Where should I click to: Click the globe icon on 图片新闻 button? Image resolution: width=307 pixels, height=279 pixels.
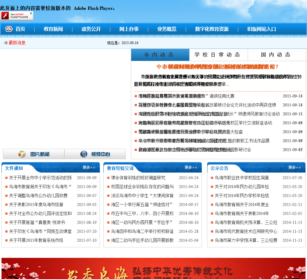[22, 154]
